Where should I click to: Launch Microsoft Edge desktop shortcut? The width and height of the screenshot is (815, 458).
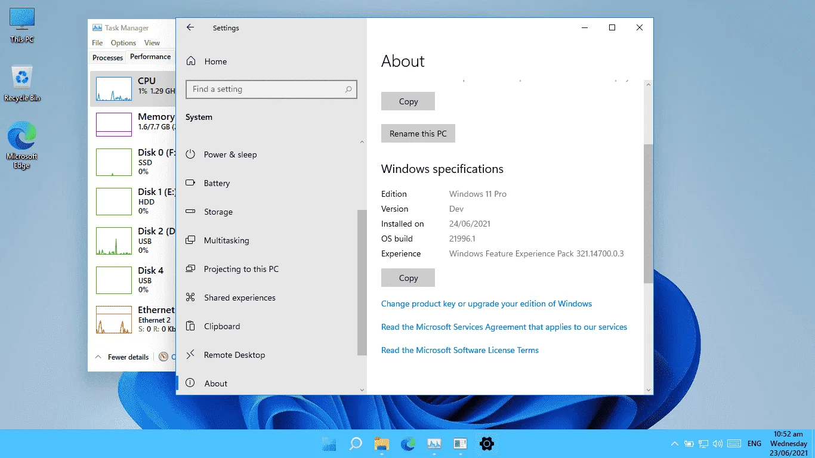(x=22, y=146)
